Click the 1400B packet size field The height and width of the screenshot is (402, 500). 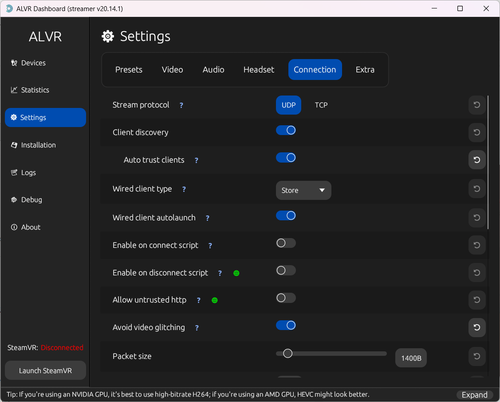point(411,358)
